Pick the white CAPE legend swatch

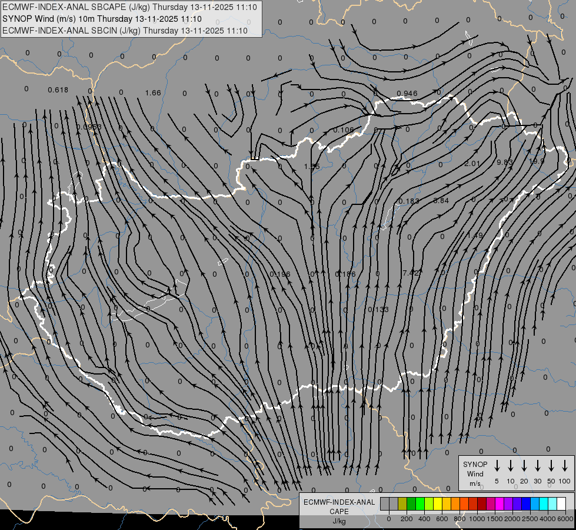pyautogui.click(x=561, y=503)
